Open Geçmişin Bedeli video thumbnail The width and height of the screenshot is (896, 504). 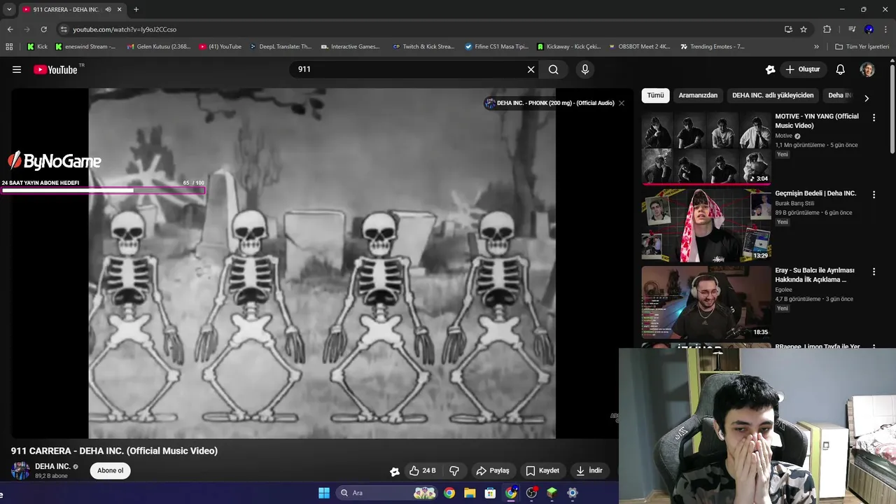coord(706,225)
